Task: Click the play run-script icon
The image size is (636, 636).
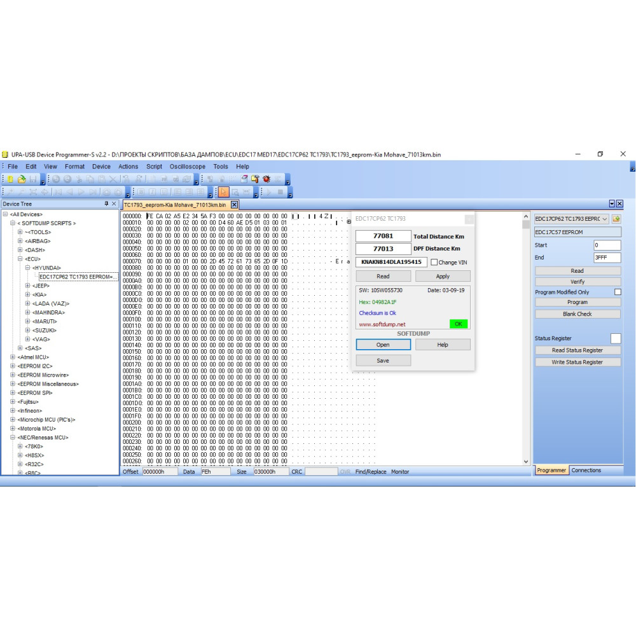Action: click(268, 192)
